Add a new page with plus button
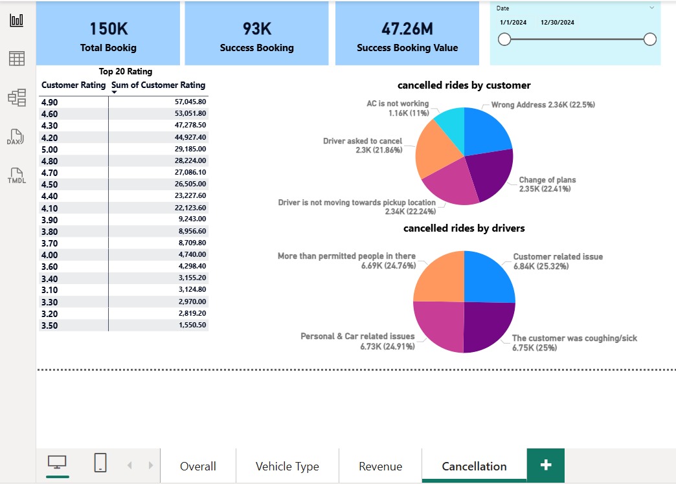Viewport: 676px width, 484px height. pos(545,465)
